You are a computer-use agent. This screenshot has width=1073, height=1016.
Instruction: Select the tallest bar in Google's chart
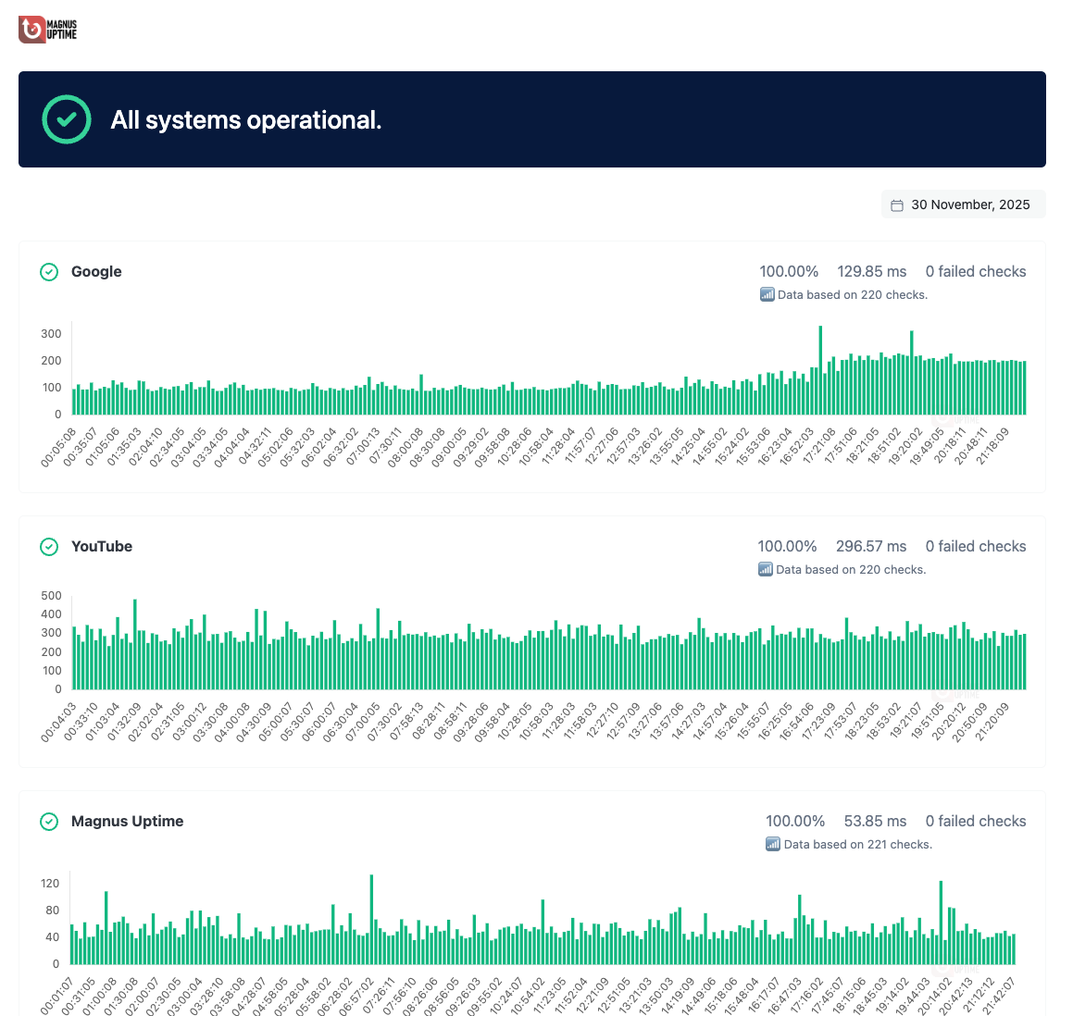(x=820, y=370)
